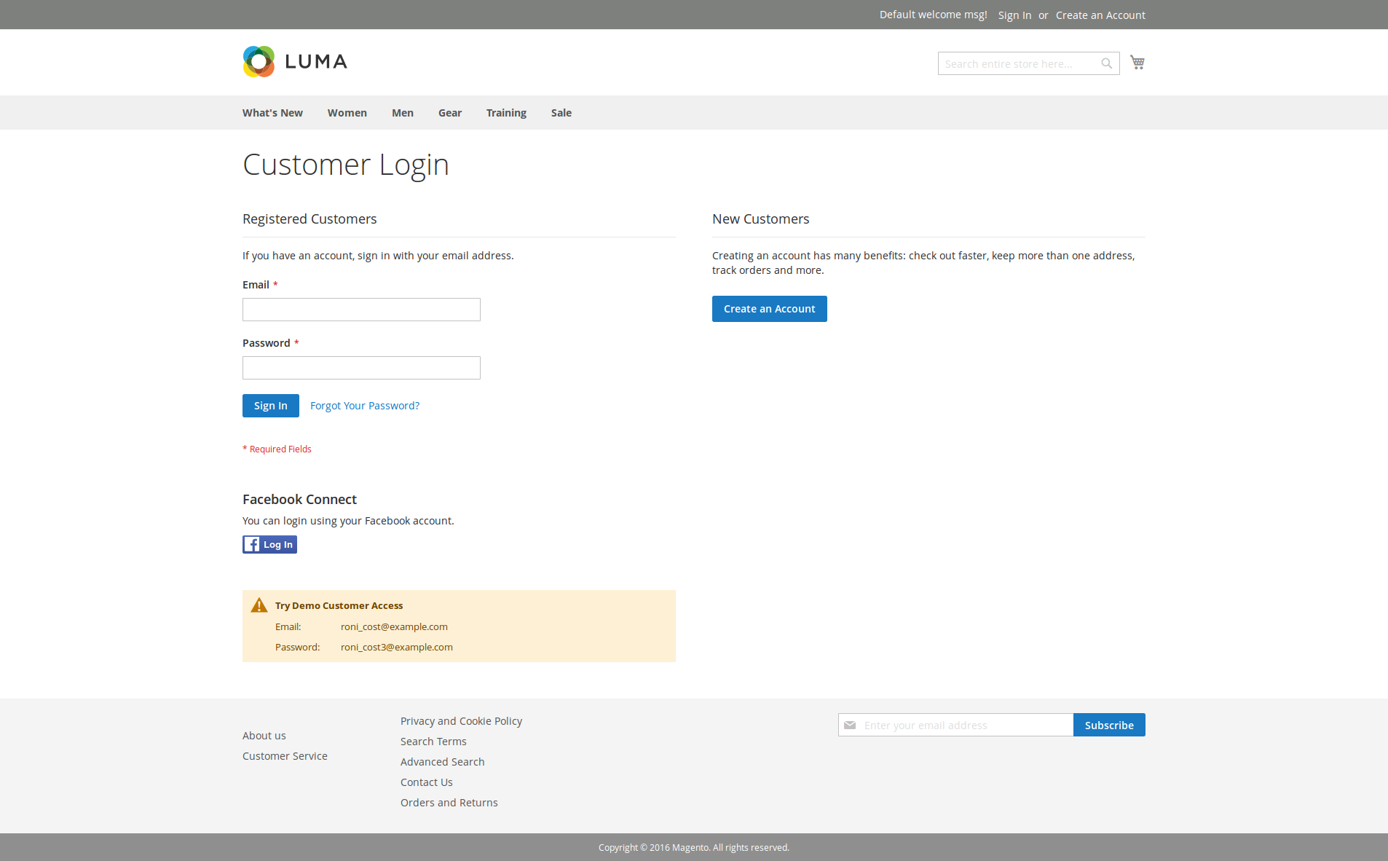Log in with the Facebook button

tap(269, 544)
